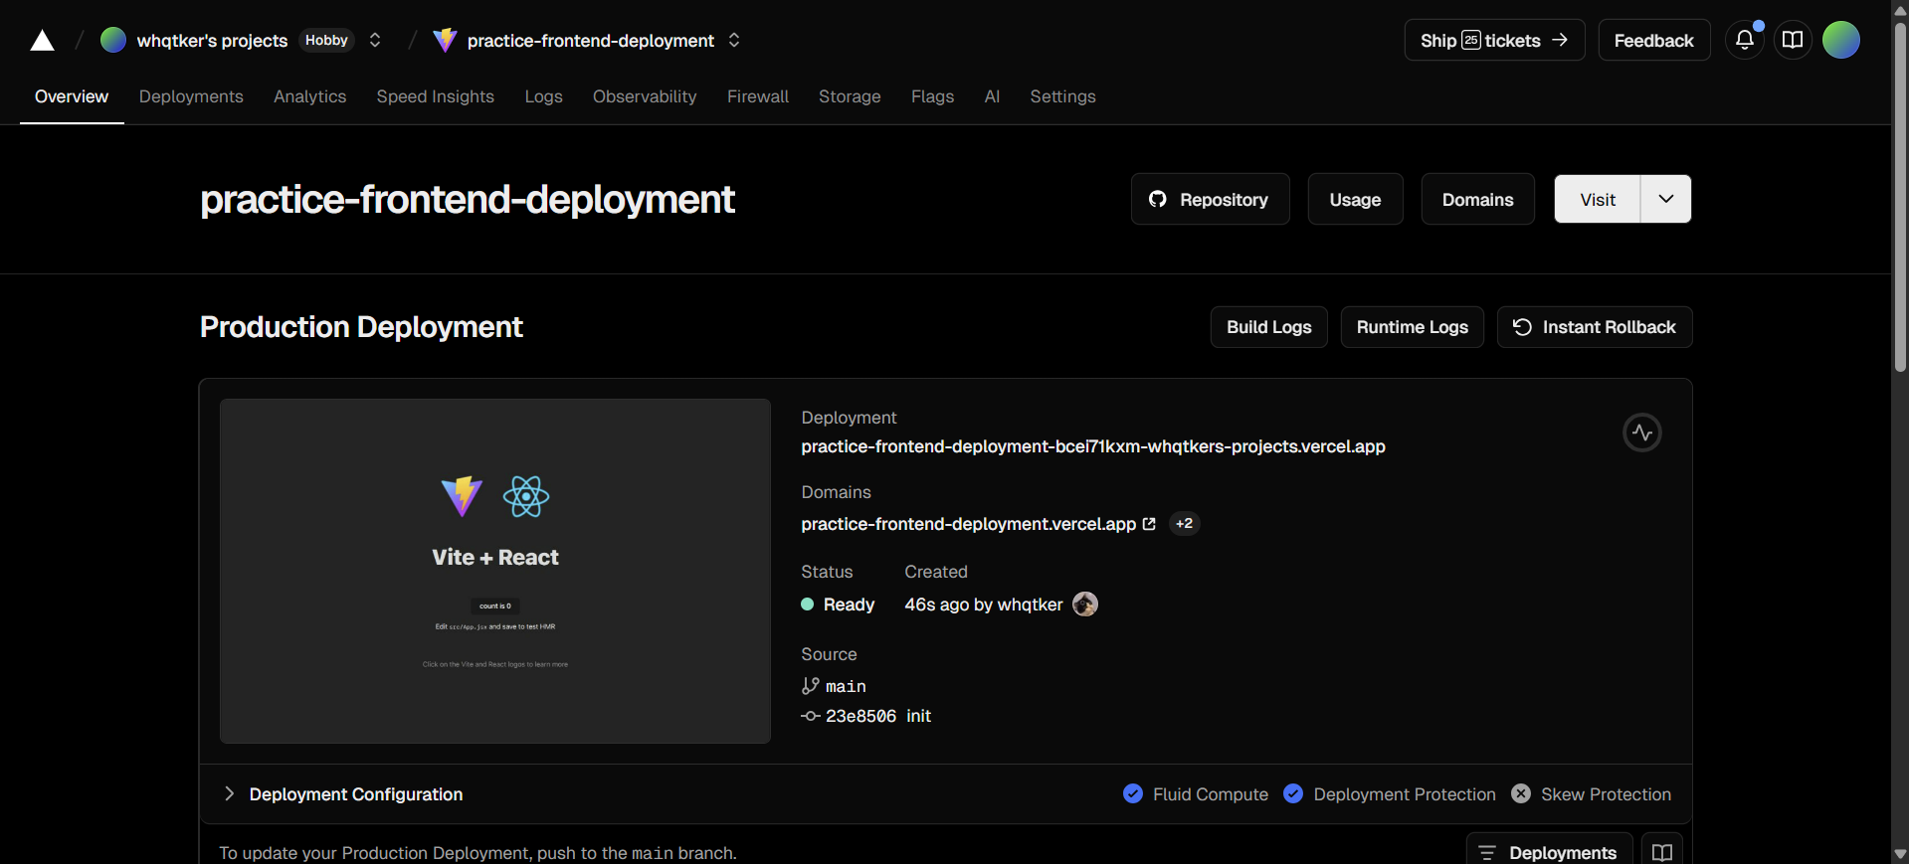Image resolution: width=1909 pixels, height=864 pixels.
Task: Open the Storage tab
Action: (x=850, y=96)
